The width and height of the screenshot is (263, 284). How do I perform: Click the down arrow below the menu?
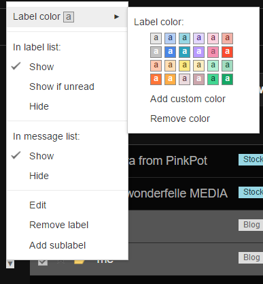pyautogui.click(x=10, y=264)
